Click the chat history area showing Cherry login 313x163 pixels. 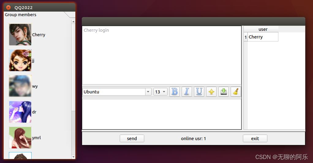click(162, 55)
